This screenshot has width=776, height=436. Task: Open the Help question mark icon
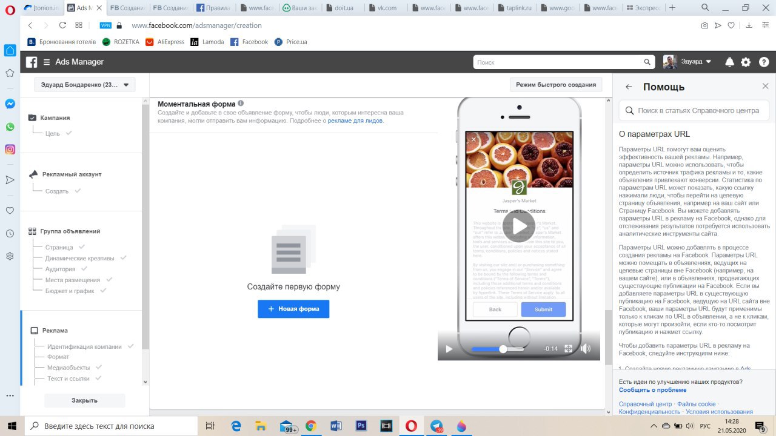click(x=764, y=62)
